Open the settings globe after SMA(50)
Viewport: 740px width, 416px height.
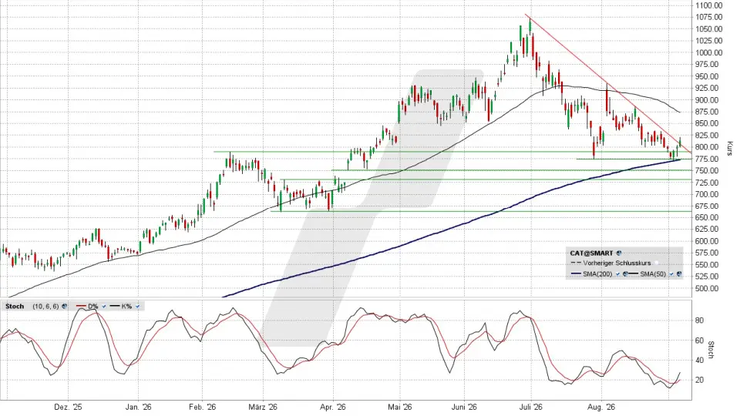(x=679, y=274)
